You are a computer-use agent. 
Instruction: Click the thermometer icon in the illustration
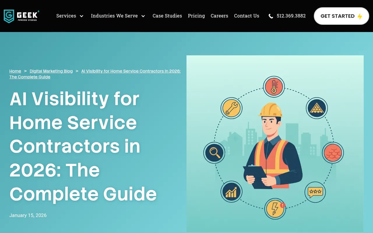(274, 87)
